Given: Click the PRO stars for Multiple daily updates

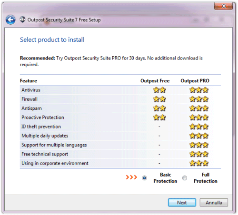Looking at the screenshot, I should pyautogui.click(x=199, y=136).
